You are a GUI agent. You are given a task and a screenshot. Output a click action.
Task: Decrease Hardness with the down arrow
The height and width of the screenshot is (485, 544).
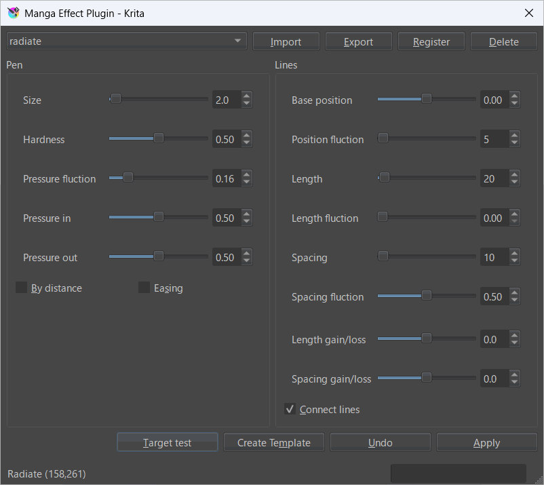(x=247, y=143)
